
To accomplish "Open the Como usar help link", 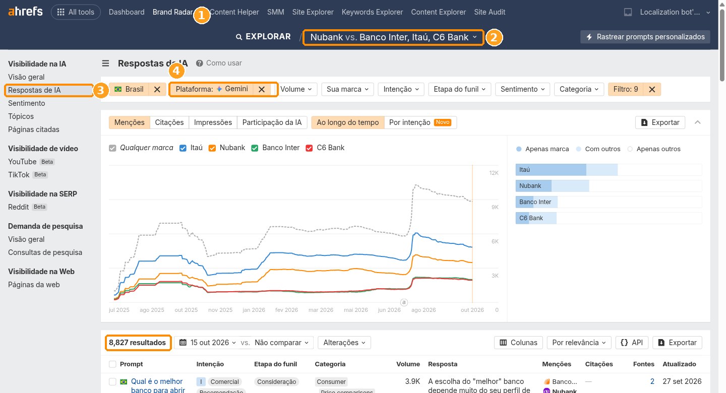I will 219,63.
